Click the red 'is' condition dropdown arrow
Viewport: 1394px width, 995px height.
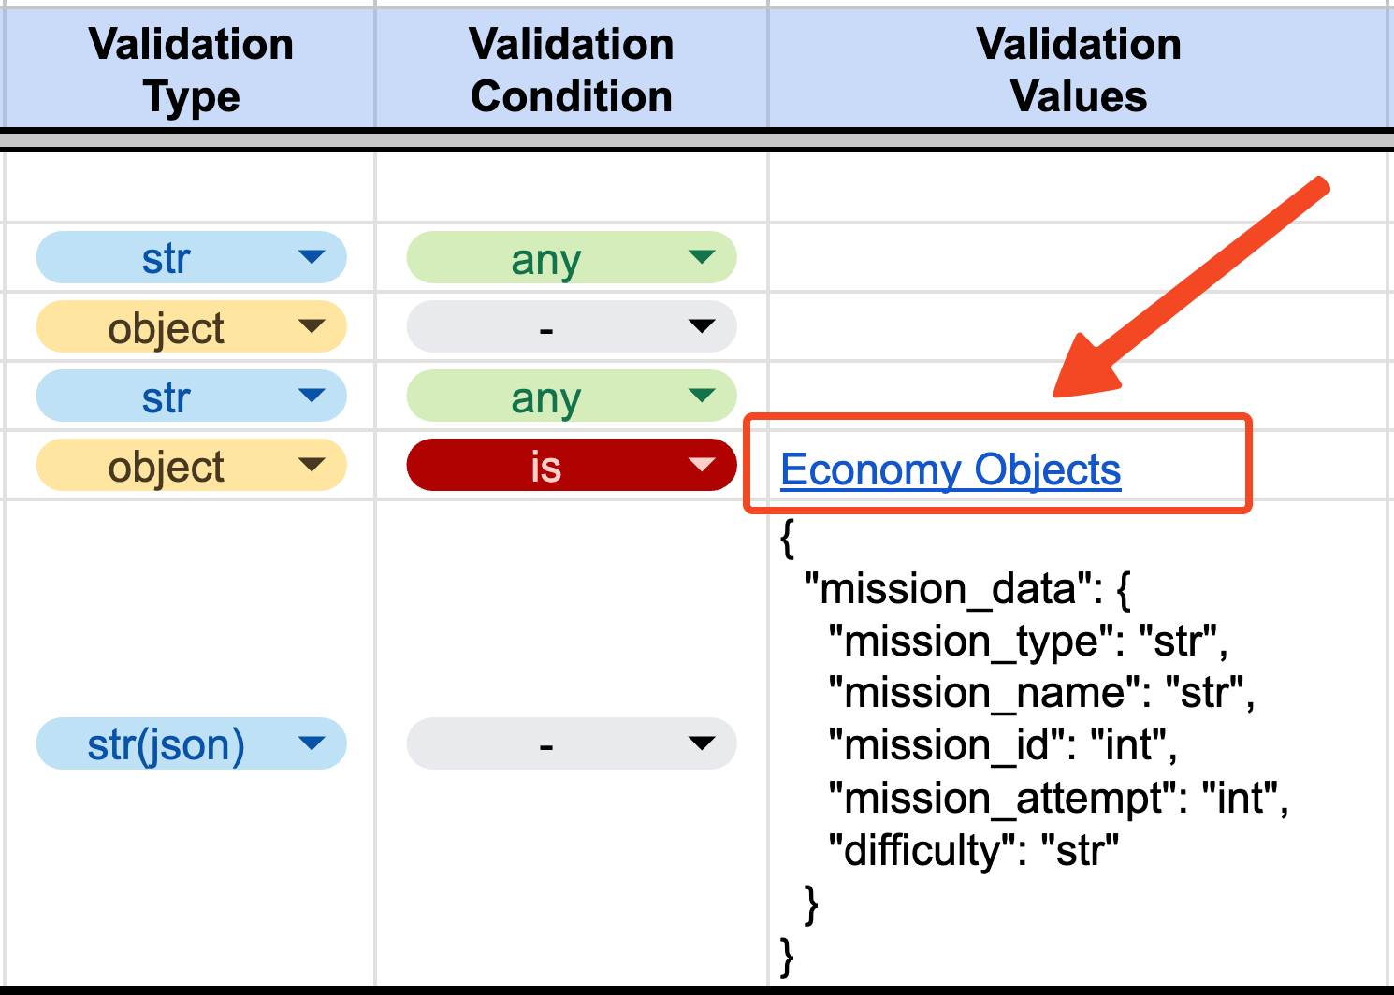click(701, 465)
